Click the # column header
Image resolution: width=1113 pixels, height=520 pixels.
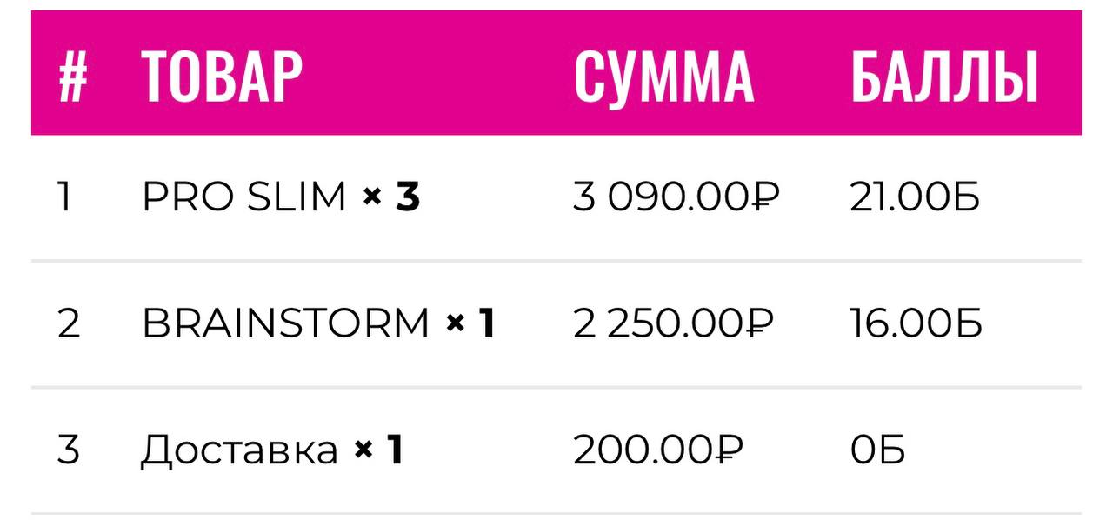[73, 77]
